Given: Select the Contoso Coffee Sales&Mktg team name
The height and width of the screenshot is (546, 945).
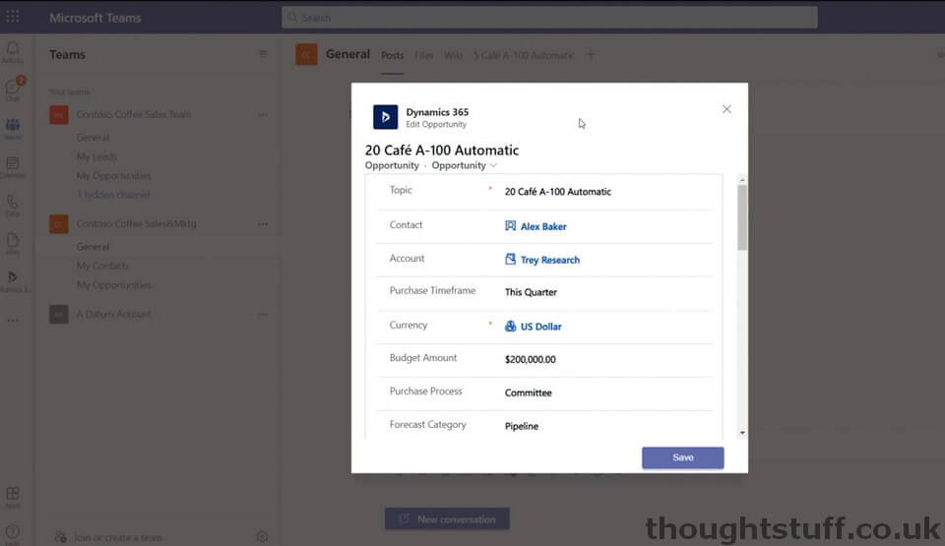Looking at the screenshot, I should tap(136, 223).
